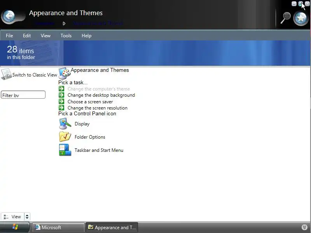Click the green arrow beside Change the desktop background

[61, 95]
